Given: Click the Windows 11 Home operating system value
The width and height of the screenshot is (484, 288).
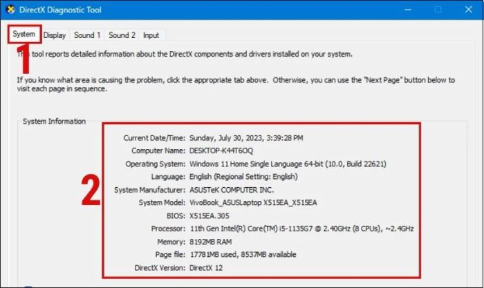Looking at the screenshot, I should tap(288, 164).
